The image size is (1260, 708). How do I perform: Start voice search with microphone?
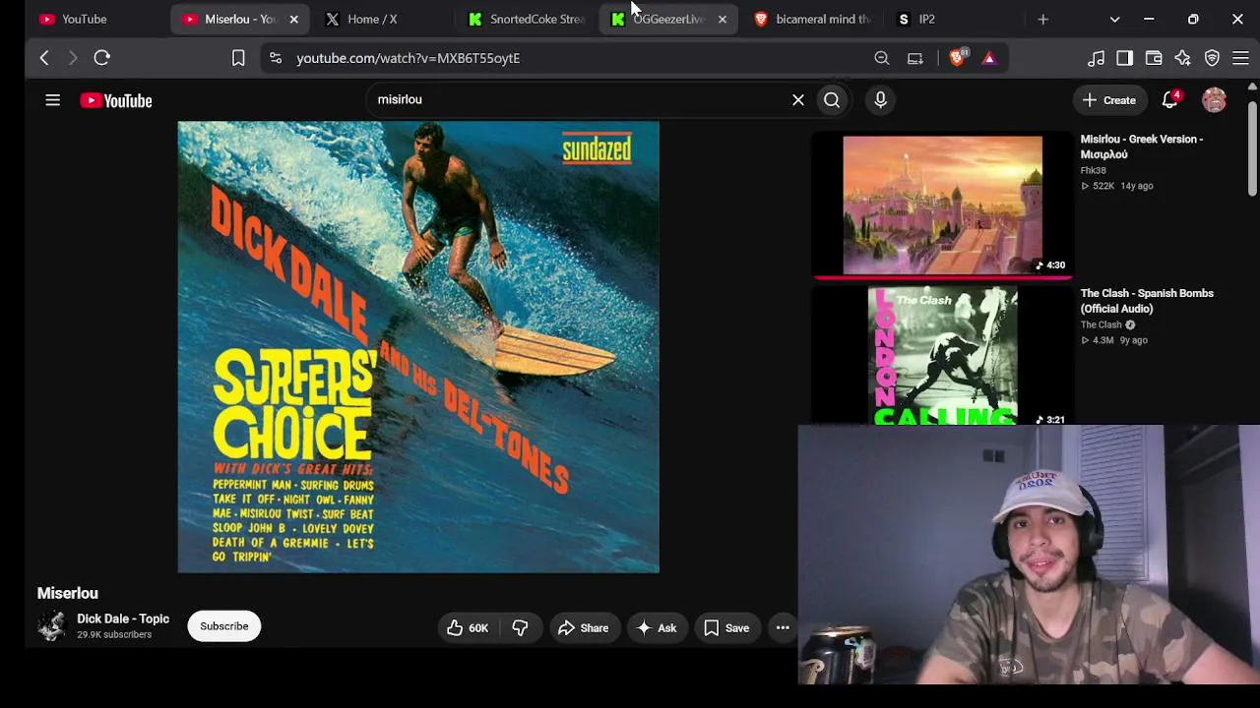pyautogui.click(x=880, y=99)
